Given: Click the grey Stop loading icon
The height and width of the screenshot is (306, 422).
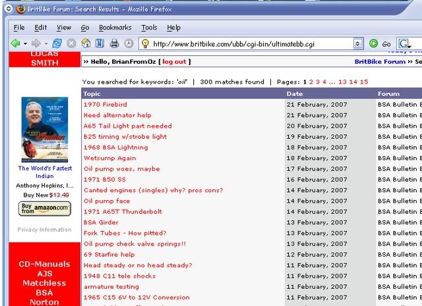Looking at the screenshot, I should pyautogui.click(x=71, y=43).
